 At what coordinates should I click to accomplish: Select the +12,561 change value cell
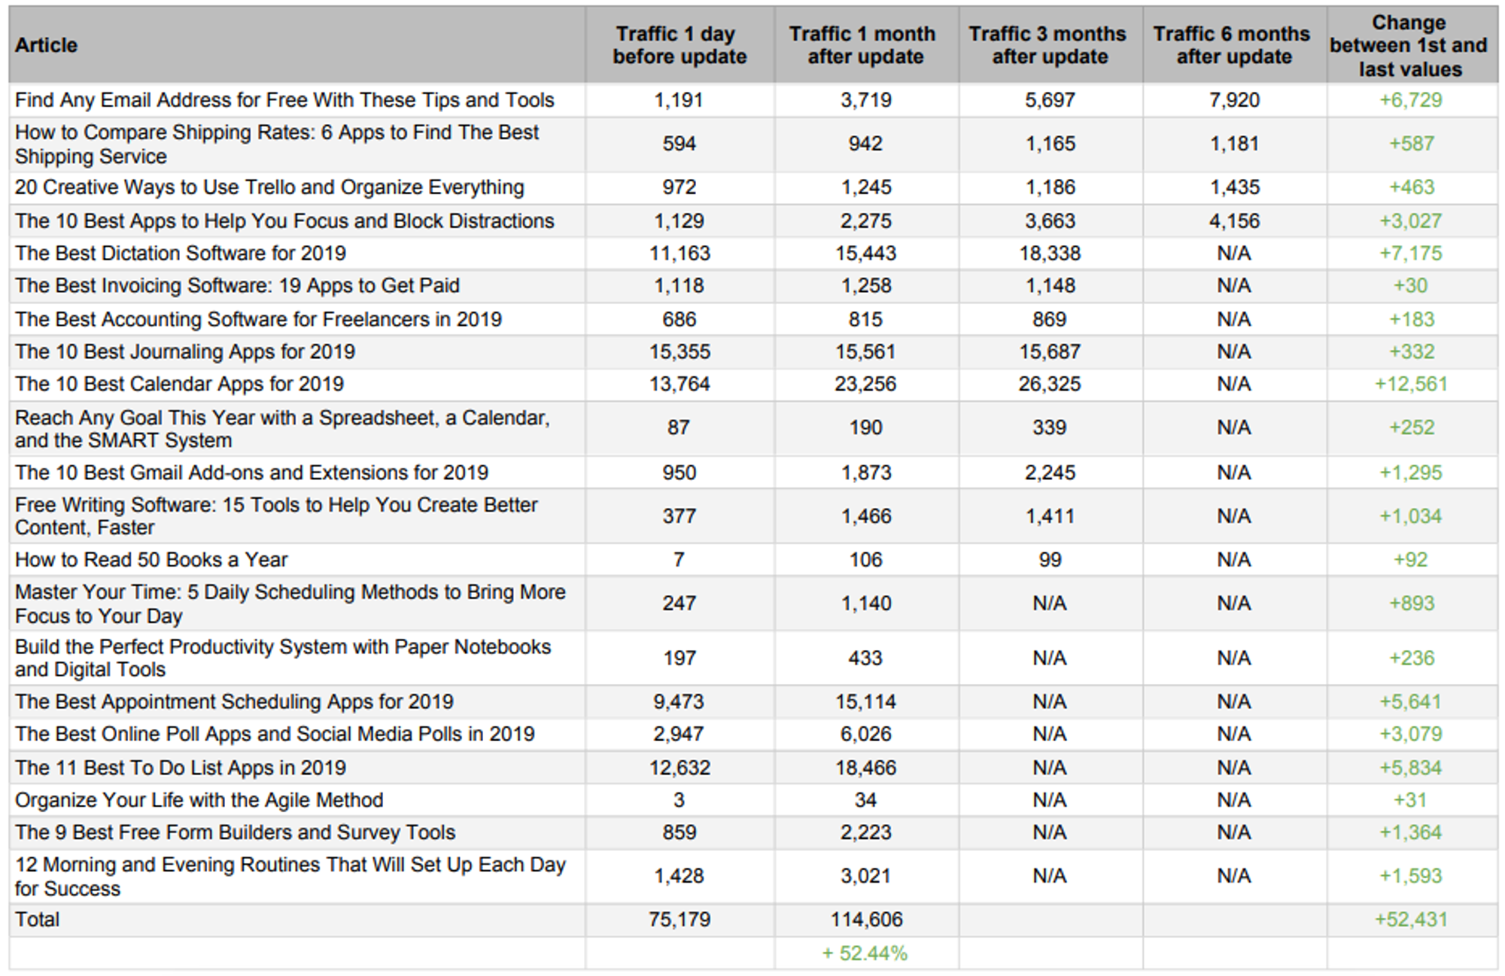[1411, 385]
